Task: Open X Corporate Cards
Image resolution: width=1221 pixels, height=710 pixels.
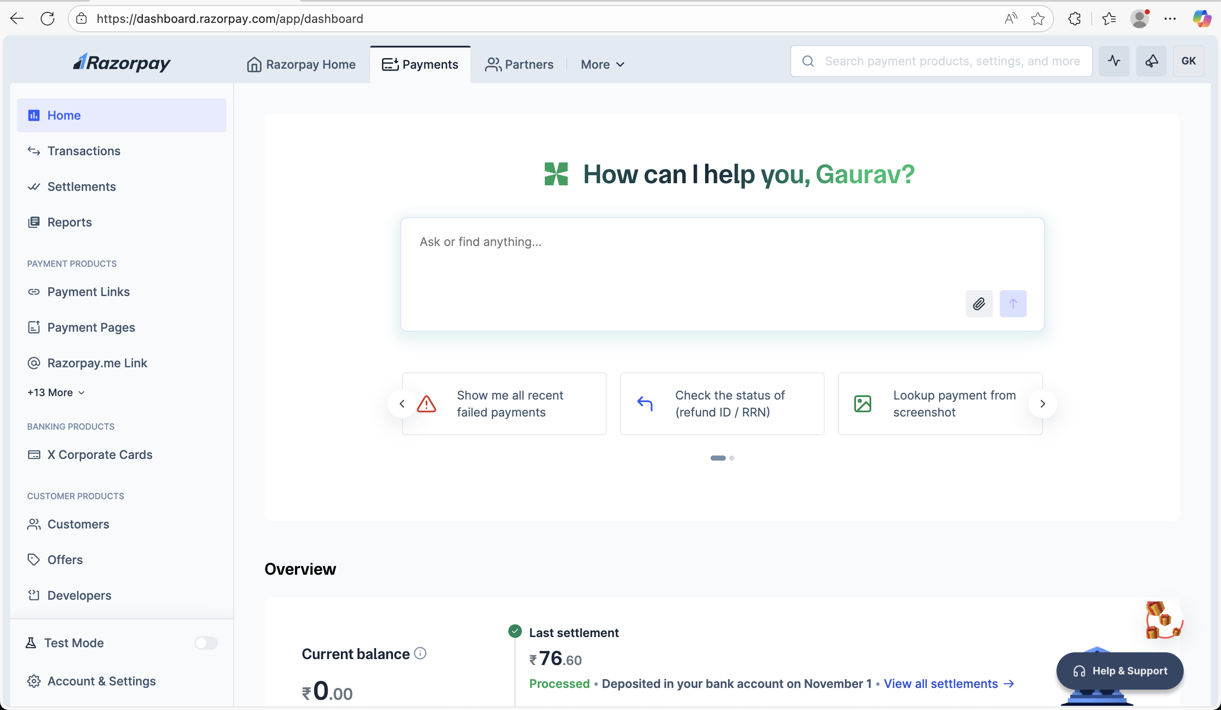Action: click(100, 455)
